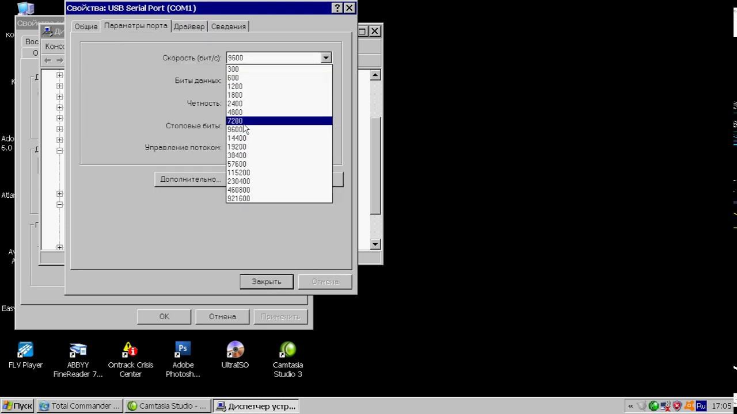This screenshot has height=414, width=737.
Task: Click the Device Manager scrollbar up arrow
Action: pos(375,75)
